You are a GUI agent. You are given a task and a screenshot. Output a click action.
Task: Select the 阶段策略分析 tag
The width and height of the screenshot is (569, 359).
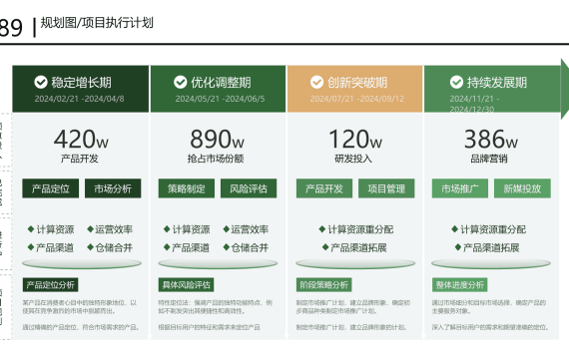[323, 284]
